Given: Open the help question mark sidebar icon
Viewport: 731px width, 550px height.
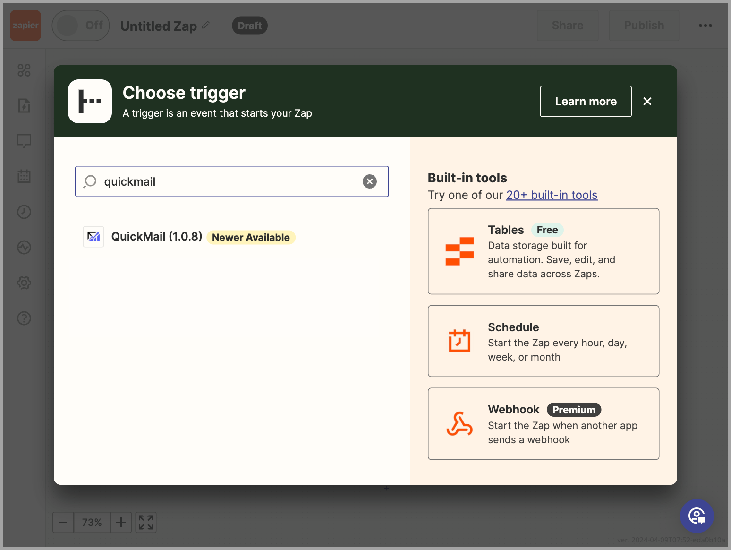Looking at the screenshot, I should click(x=24, y=318).
